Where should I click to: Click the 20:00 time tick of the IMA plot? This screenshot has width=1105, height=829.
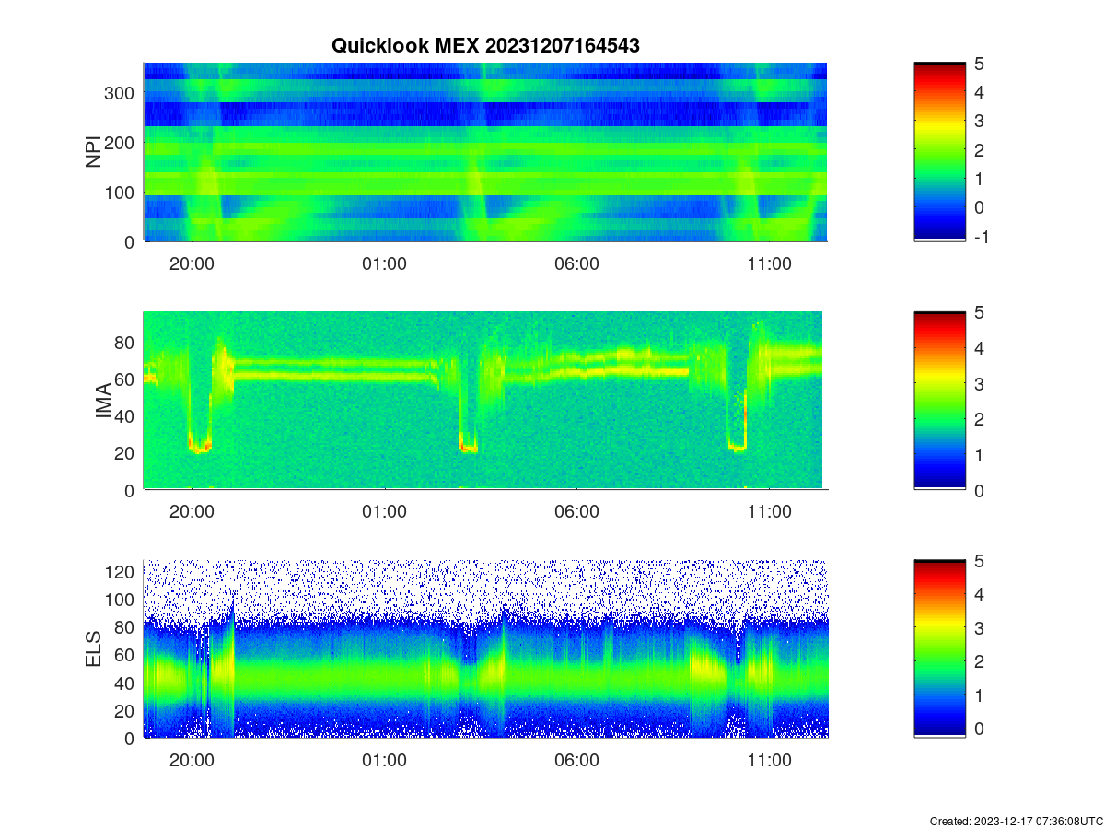tap(192, 512)
